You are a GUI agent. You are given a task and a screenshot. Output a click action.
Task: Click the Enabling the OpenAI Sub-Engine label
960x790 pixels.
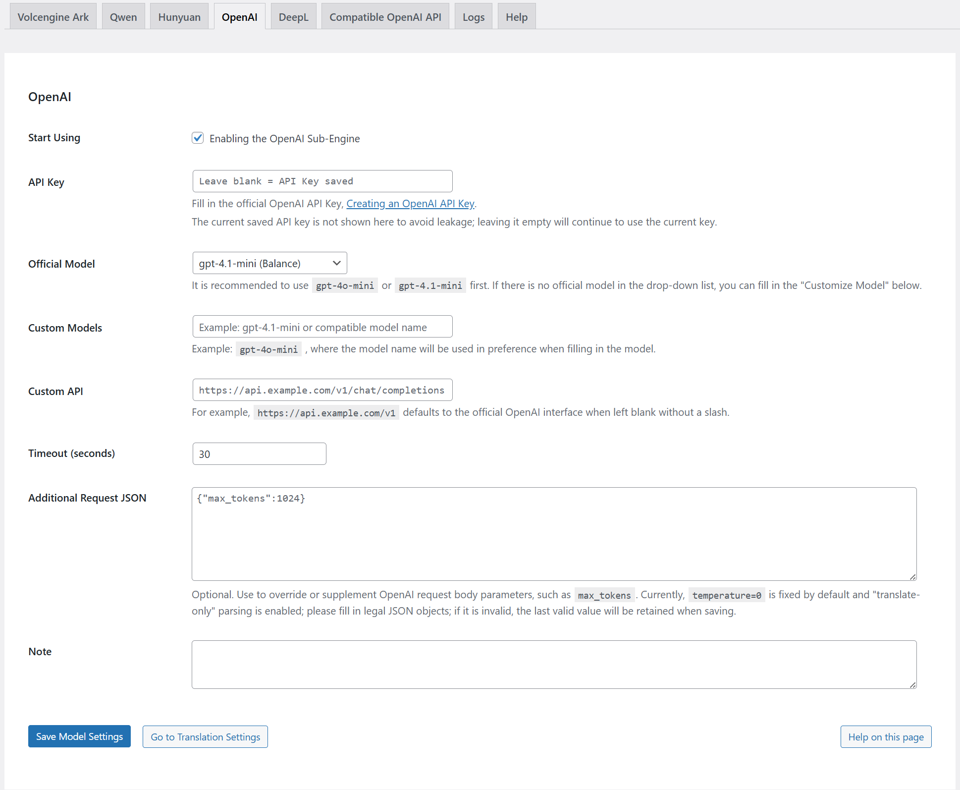(x=285, y=139)
